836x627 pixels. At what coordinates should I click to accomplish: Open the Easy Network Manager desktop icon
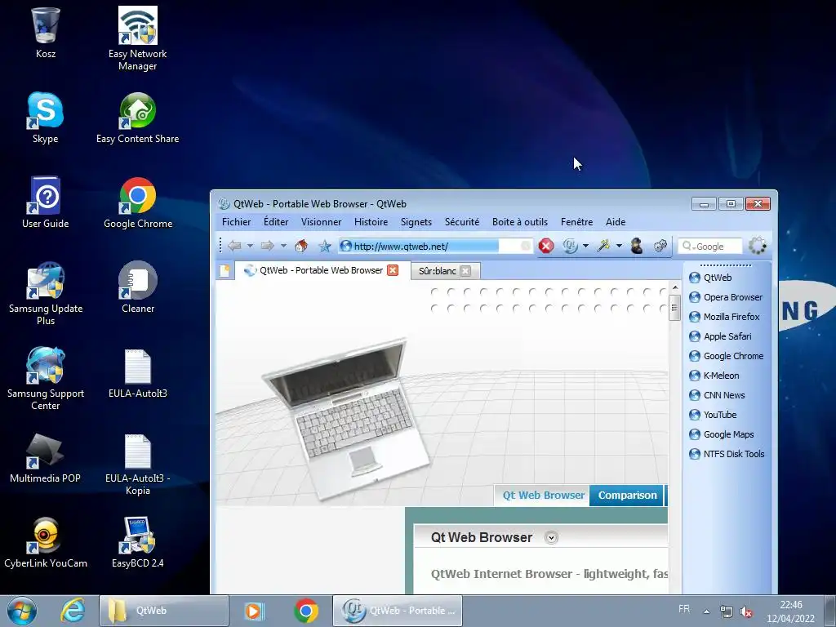(x=137, y=39)
